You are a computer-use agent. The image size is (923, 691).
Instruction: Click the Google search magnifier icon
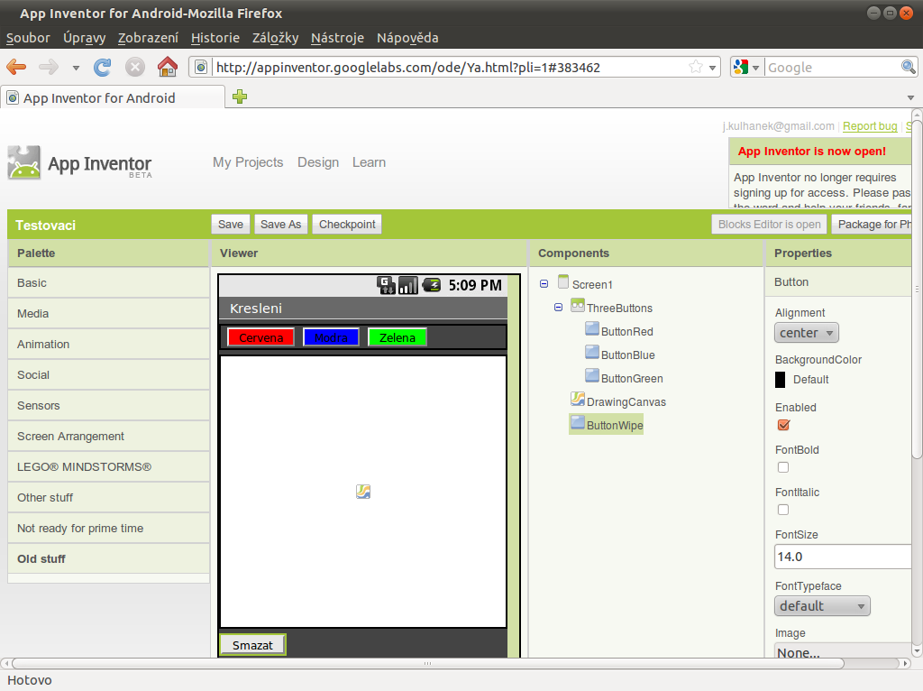point(909,67)
